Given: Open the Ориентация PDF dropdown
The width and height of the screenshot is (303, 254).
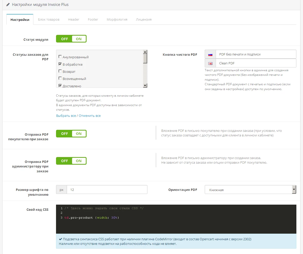Looking at the screenshot, I should coord(251,190).
